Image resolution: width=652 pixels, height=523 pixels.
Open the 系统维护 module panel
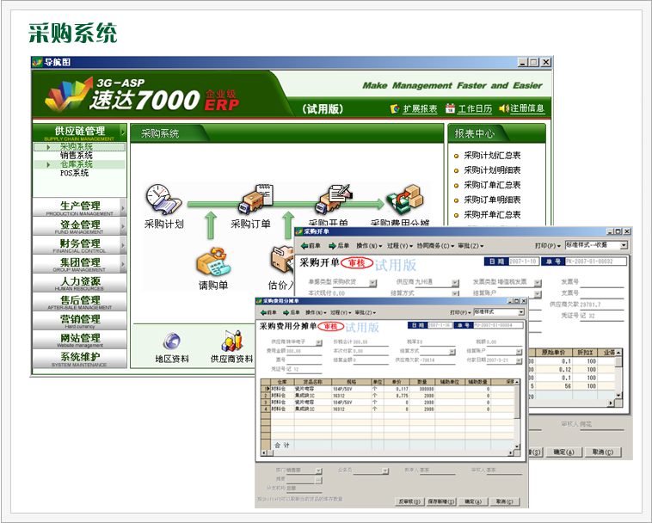point(79,359)
